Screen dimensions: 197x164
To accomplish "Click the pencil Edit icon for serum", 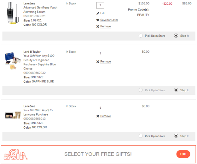I will coord(98,14).
